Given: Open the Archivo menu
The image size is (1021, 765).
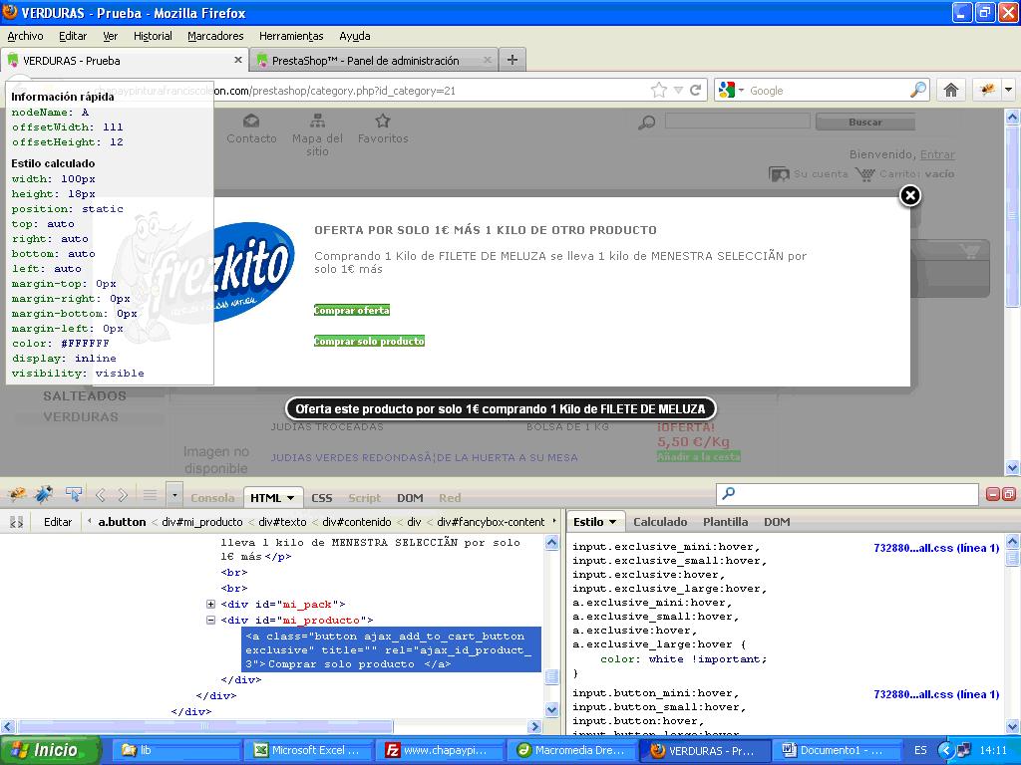Looking at the screenshot, I should coord(25,36).
